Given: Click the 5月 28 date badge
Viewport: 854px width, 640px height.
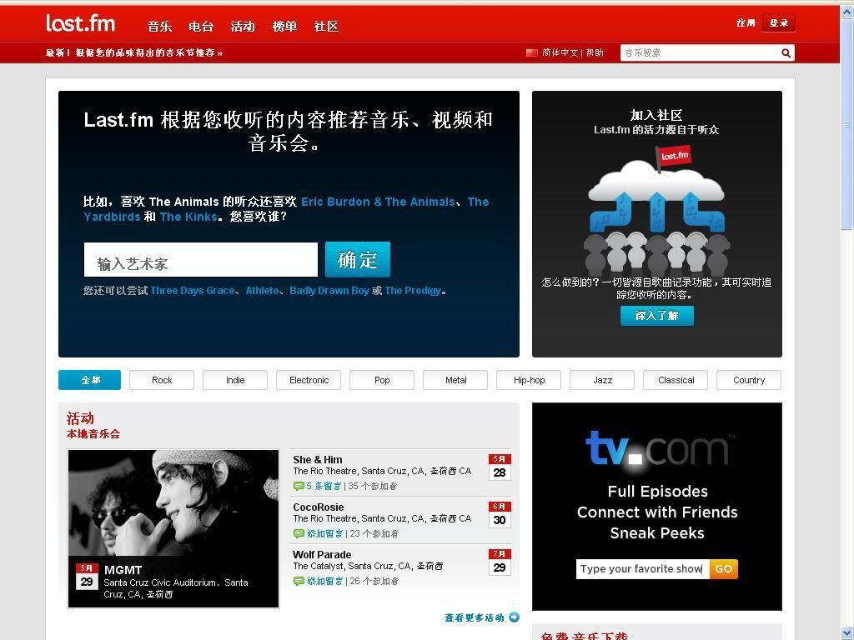Looking at the screenshot, I should pos(500,467).
